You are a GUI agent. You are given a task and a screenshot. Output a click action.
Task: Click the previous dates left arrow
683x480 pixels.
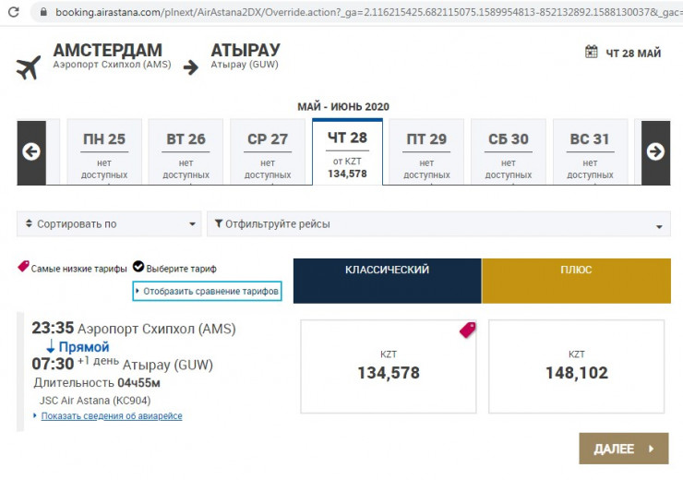(31, 152)
